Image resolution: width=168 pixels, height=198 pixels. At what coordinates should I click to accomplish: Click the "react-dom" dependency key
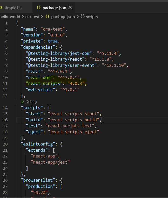pyautogui.click(x=39, y=77)
